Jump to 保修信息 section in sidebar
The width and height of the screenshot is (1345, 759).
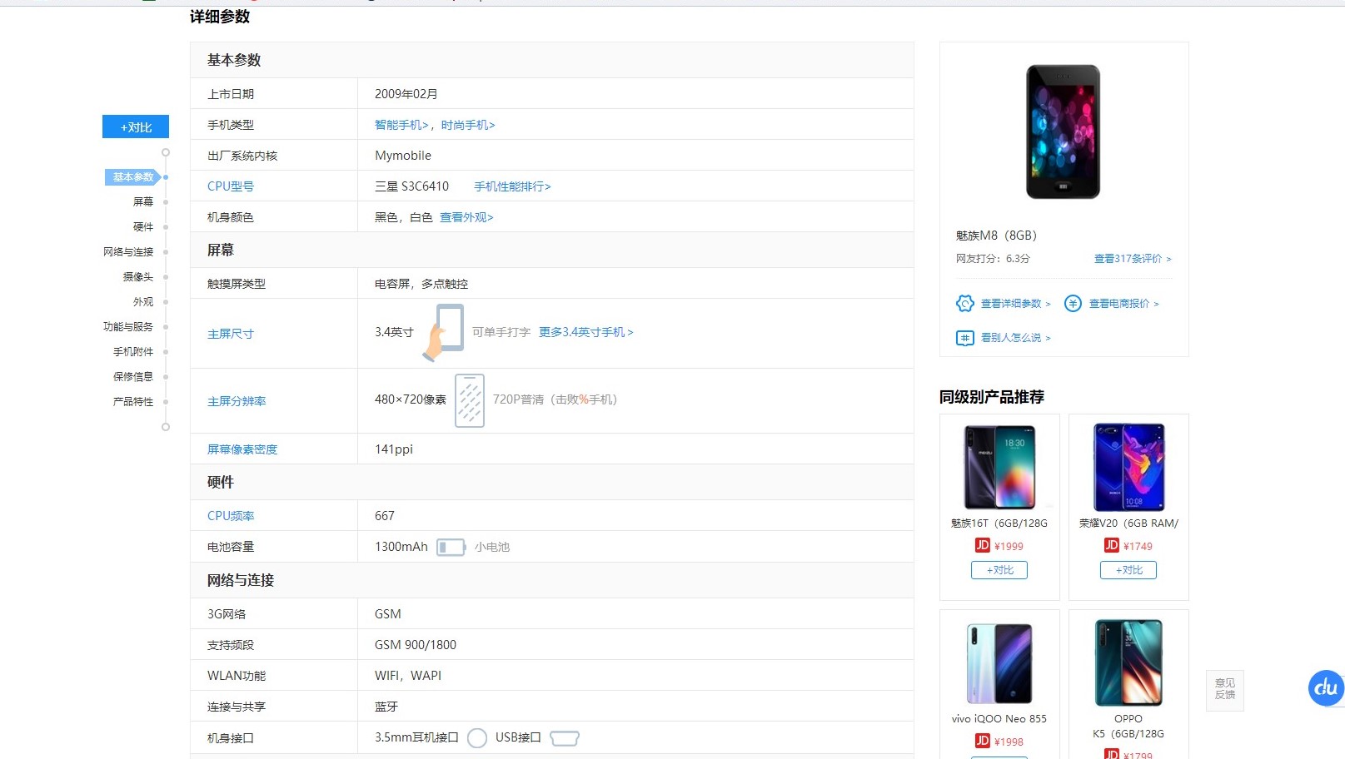[x=133, y=377]
